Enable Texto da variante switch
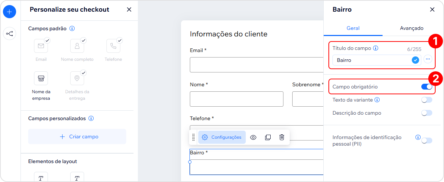 click(427, 100)
